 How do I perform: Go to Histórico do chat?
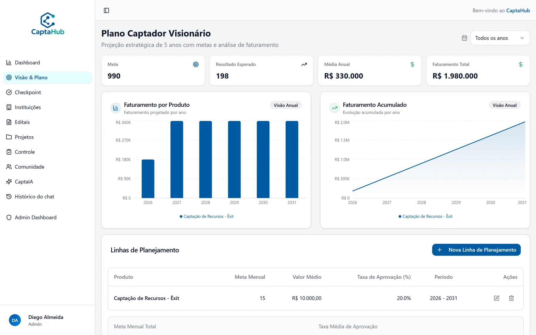coord(48,197)
